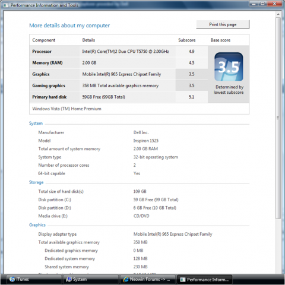Screen dimensions: 285x285
Task: Maximize the Performance Information window
Action: pos(262,4)
